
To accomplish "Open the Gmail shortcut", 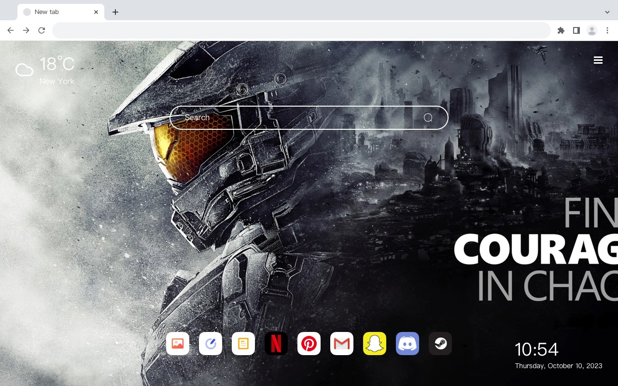I will point(342,344).
